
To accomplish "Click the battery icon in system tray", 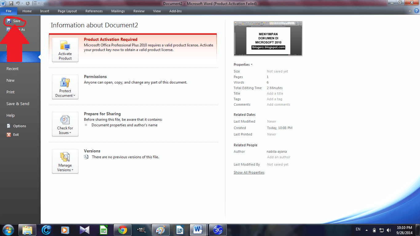I will [x=374, y=230].
